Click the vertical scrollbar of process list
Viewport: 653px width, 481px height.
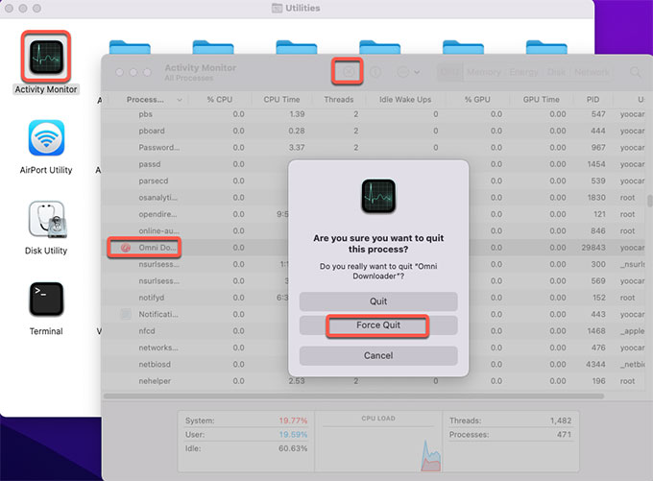(x=650, y=202)
